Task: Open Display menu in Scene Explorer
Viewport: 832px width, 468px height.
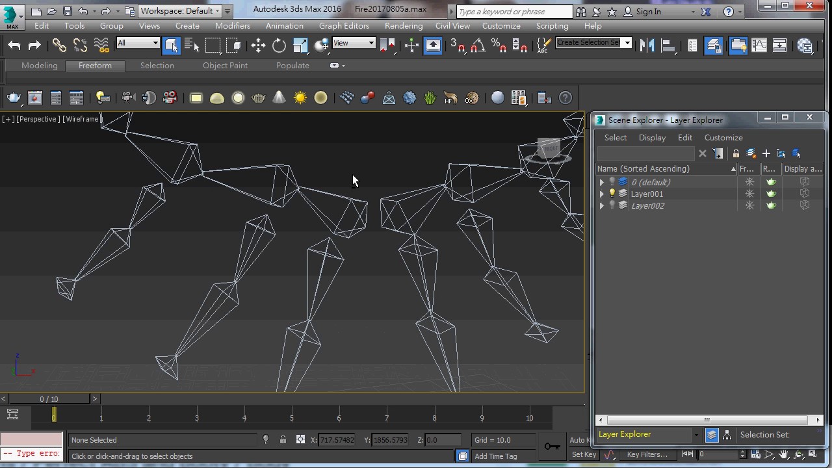Action: (652, 138)
